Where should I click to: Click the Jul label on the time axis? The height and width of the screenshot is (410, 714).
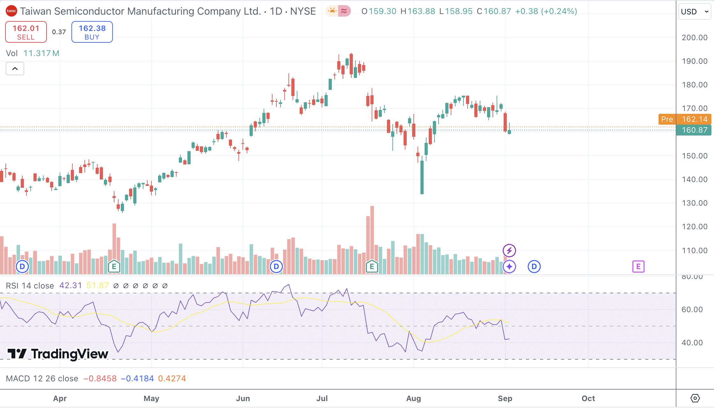point(322,399)
